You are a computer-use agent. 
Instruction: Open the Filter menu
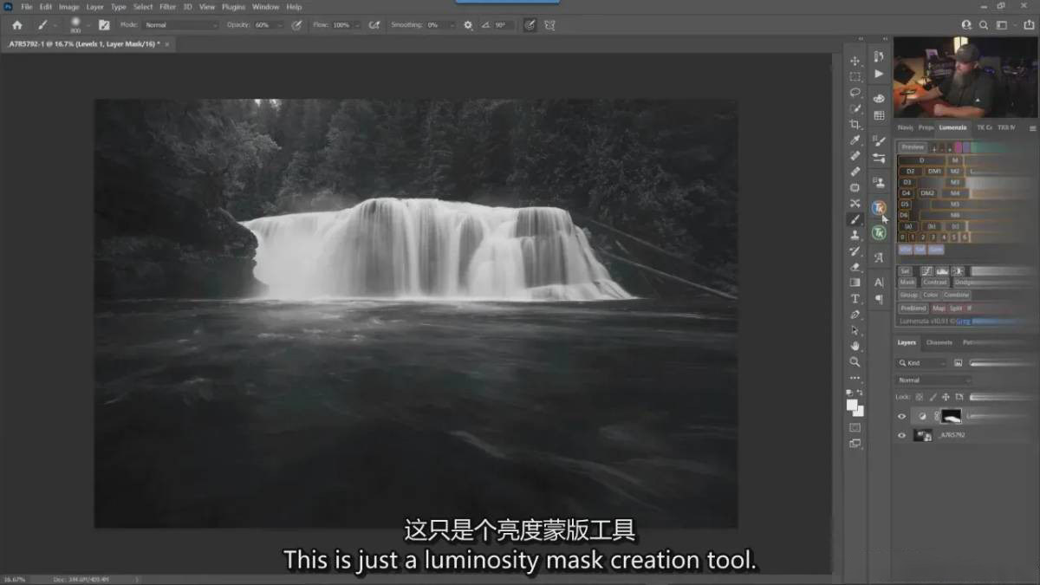167,7
